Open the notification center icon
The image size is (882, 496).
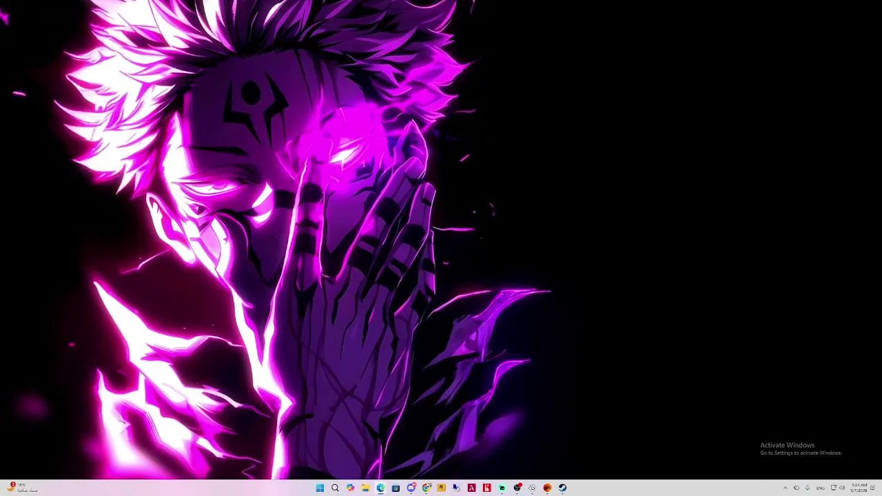point(872,488)
